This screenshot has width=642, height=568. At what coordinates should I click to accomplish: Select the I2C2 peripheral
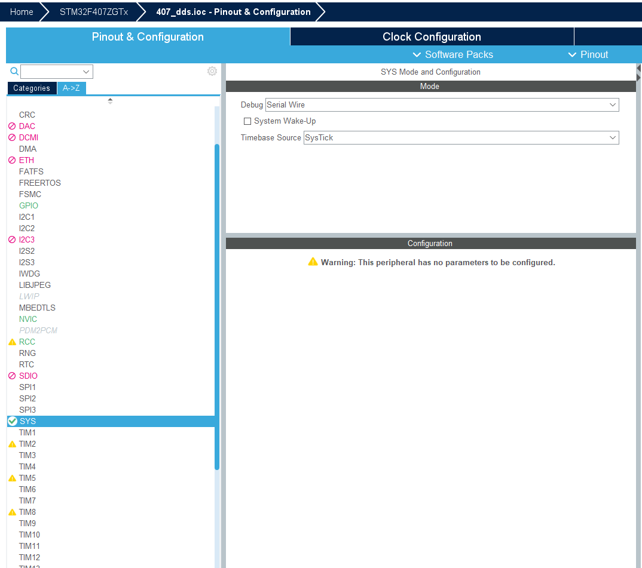27,228
